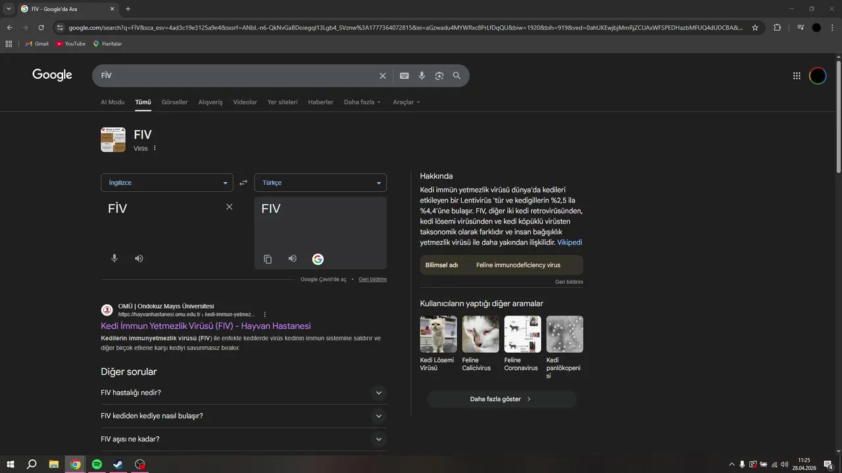Open the notification center in taskbar
The width and height of the screenshot is (842, 473).
[828, 464]
